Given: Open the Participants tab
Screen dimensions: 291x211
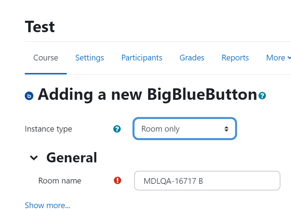Looking at the screenshot, I should pyautogui.click(x=142, y=58).
